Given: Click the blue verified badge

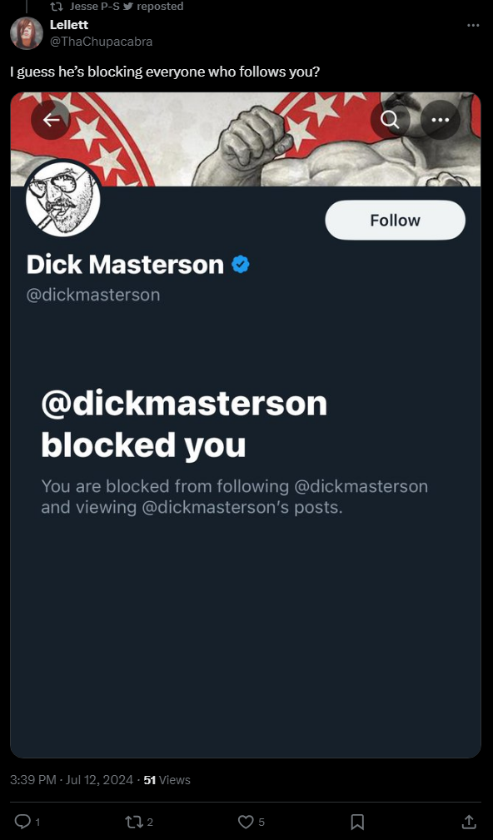Looking at the screenshot, I should [240, 264].
